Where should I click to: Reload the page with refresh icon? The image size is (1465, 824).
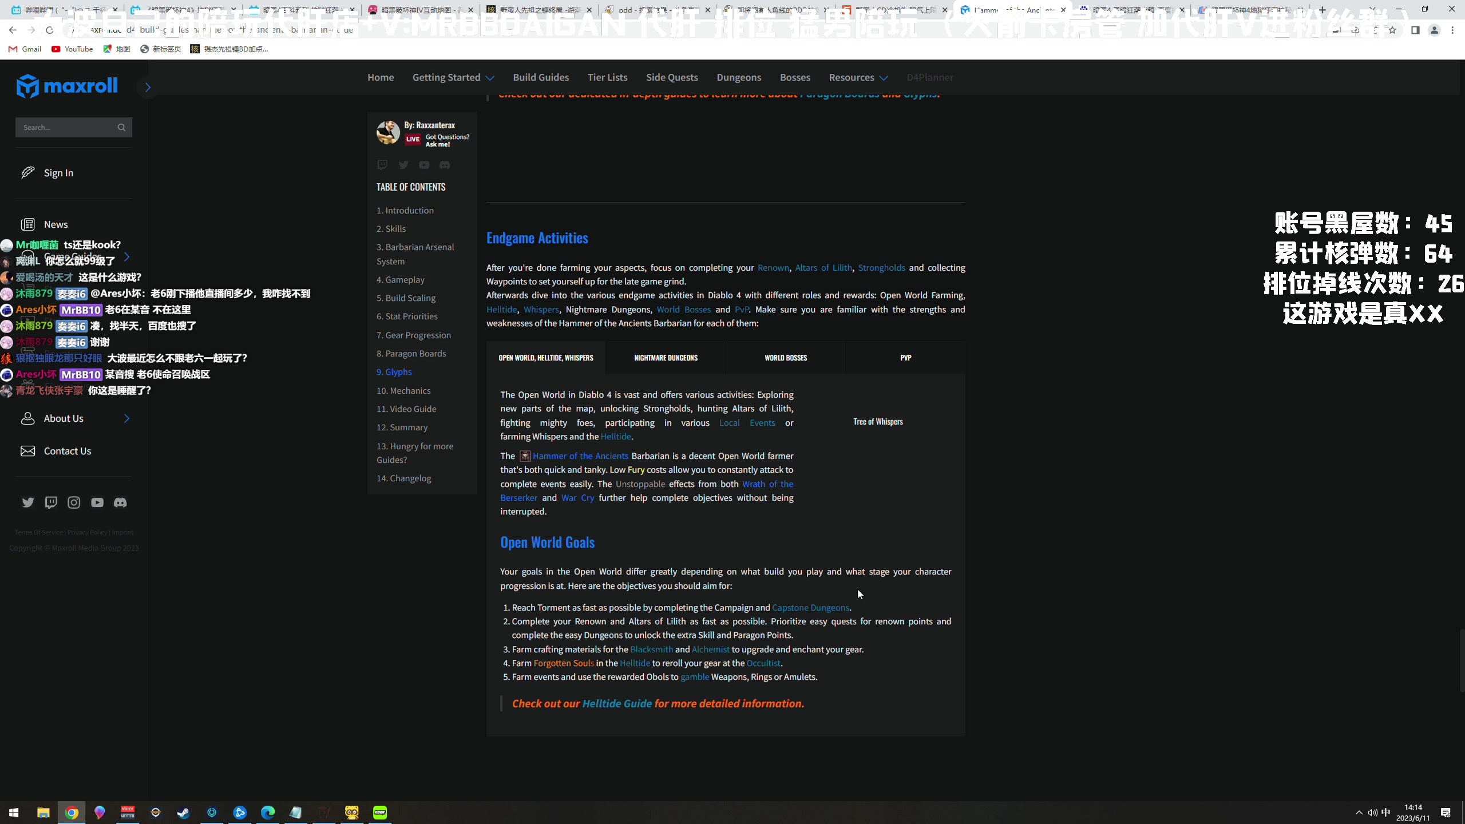tap(49, 30)
